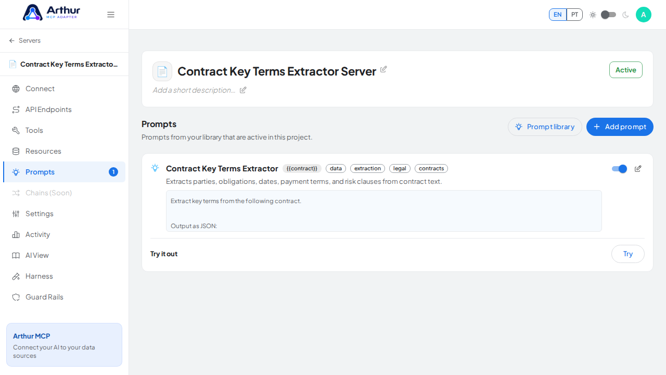The height and width of the screenshot is (375, 666).
Task: Open the Prompt library
Action: 545,127
